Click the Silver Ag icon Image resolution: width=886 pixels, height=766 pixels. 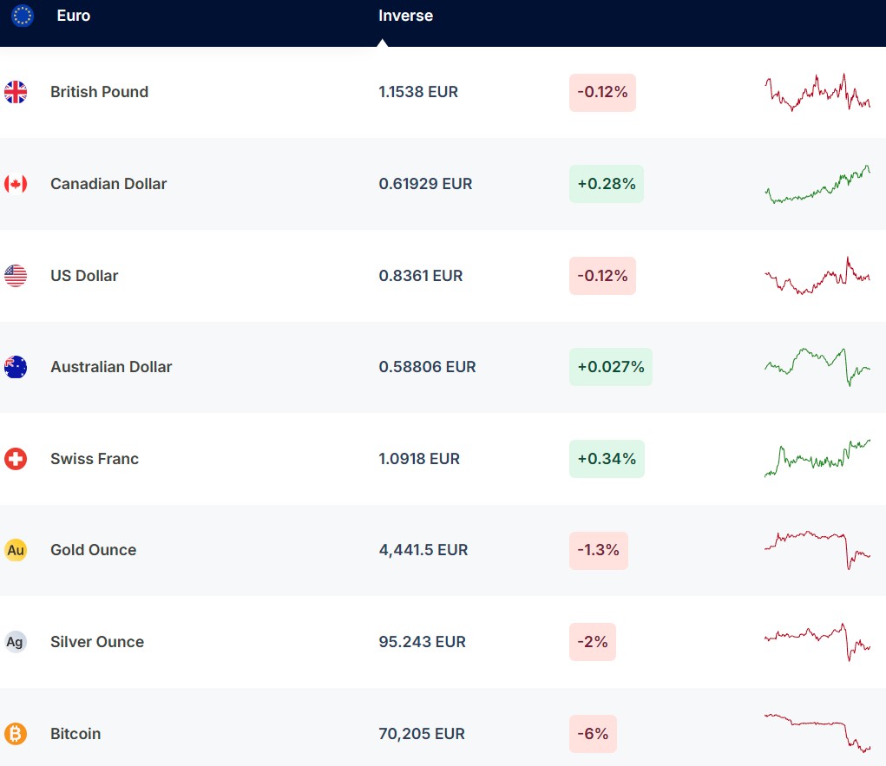[16, 642]
